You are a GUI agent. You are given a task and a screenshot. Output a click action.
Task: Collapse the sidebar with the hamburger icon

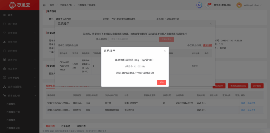tap(44, 5)
